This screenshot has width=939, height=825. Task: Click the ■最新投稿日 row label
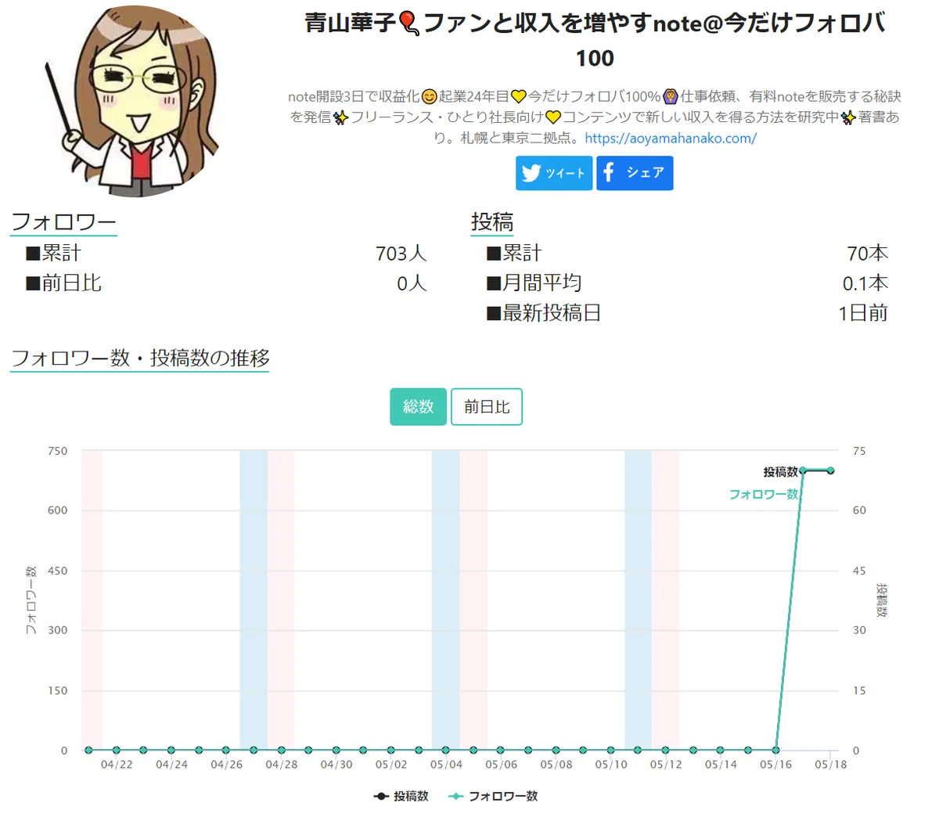pos(544,313)
